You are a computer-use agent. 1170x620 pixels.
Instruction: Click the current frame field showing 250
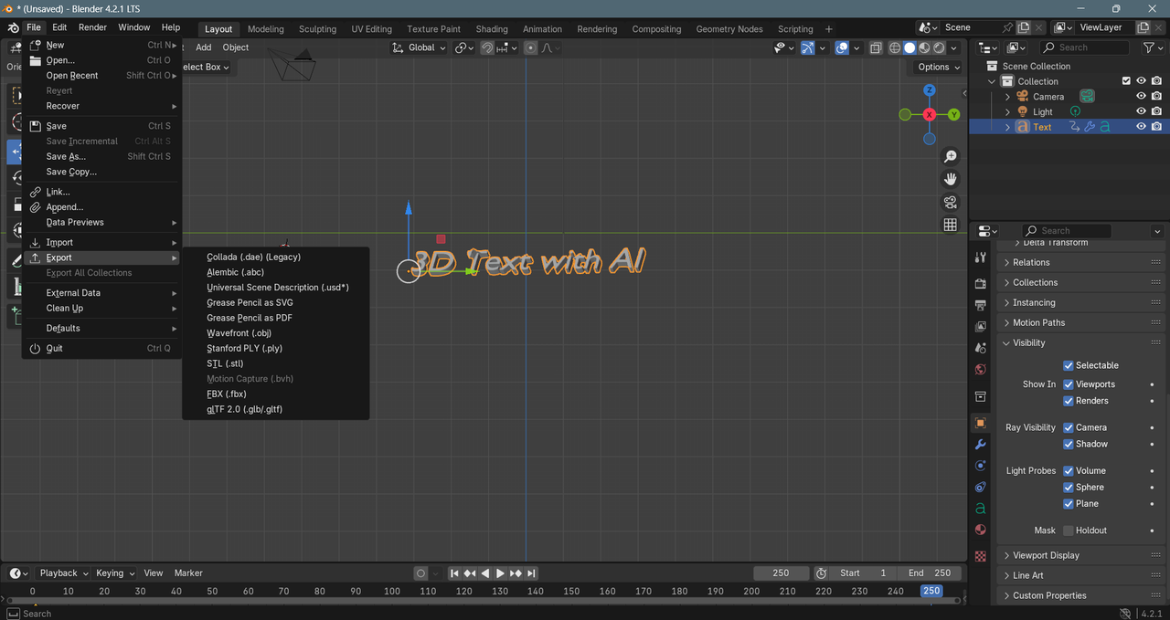tap(781, 573)
